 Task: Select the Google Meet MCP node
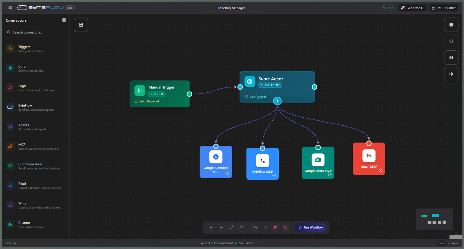pos(318,163)
